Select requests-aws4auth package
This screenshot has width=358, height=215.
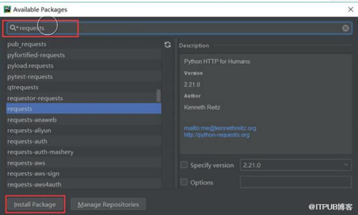click(x=83, y=185)
